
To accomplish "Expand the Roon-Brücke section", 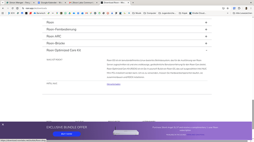I will tap(127, 43).
